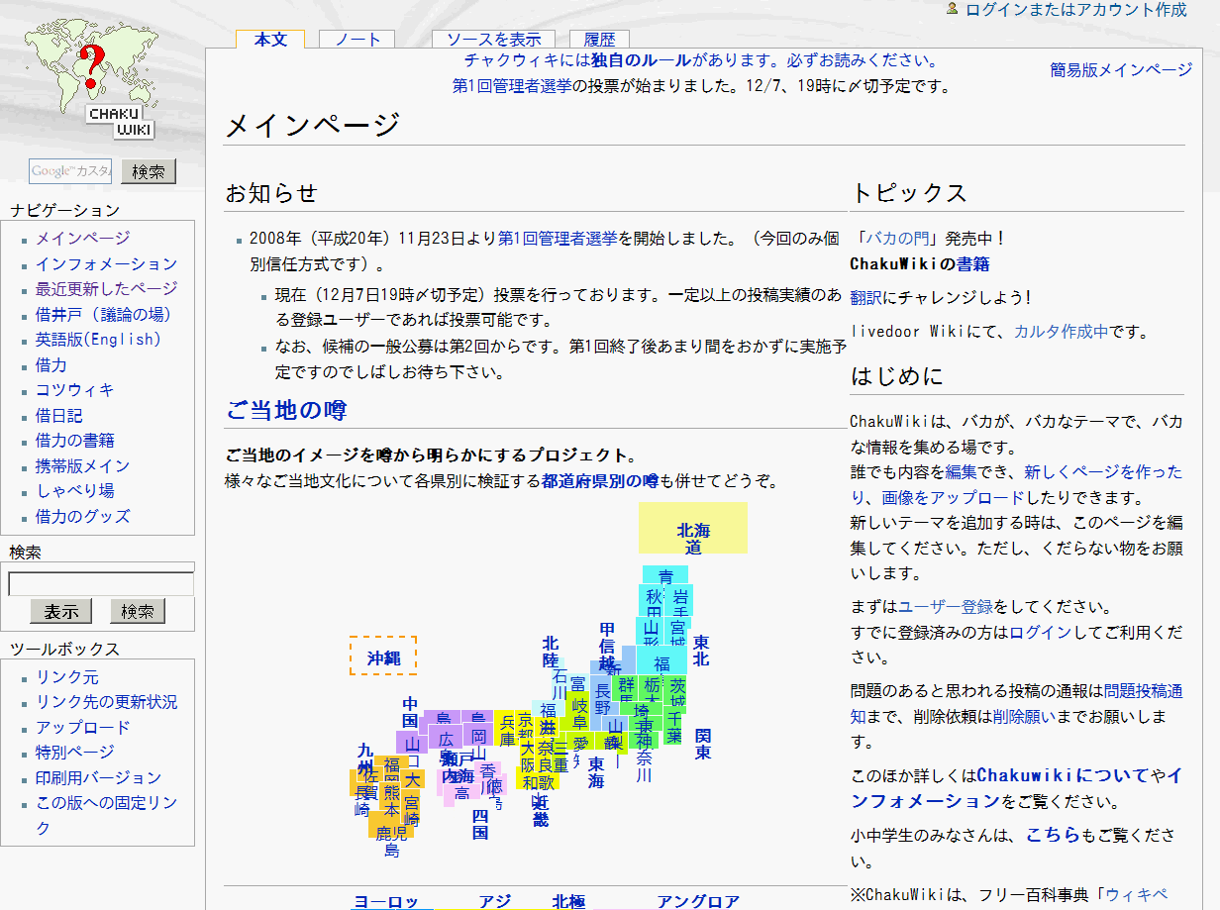The image size is (1220, 910).
Task: Click the sidebar search input field
Action: 99,582
